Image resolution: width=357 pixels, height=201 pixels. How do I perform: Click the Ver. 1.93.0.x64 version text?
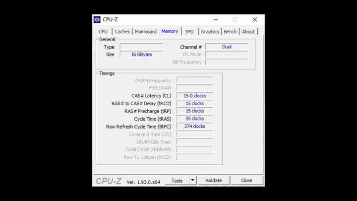tap(143, 182)
